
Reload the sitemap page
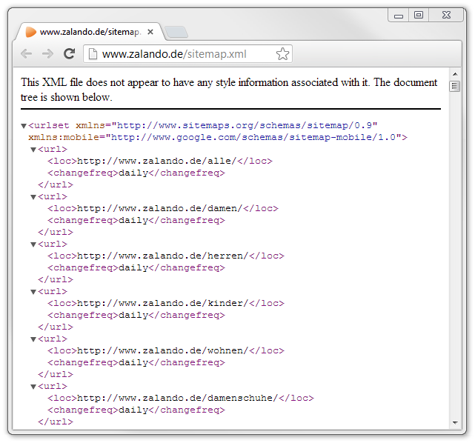point(69,54)
